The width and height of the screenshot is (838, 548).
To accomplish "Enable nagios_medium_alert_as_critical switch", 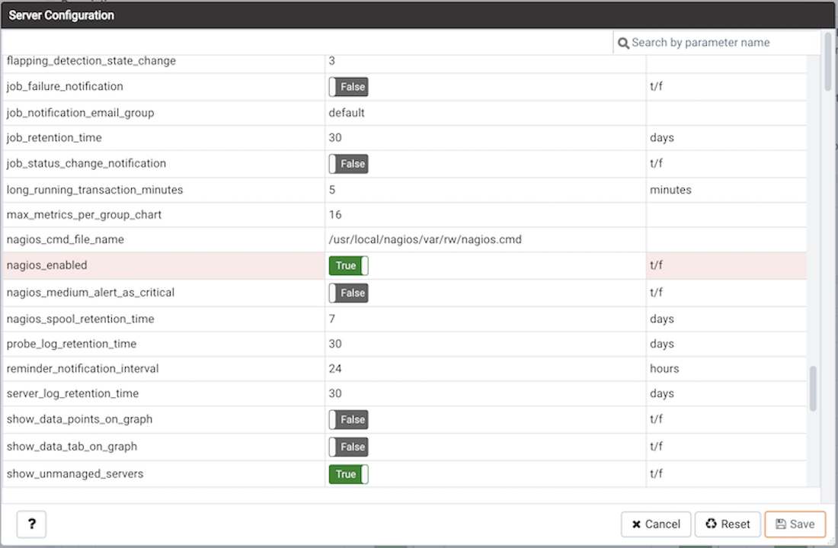I will [x=348, y=293].
